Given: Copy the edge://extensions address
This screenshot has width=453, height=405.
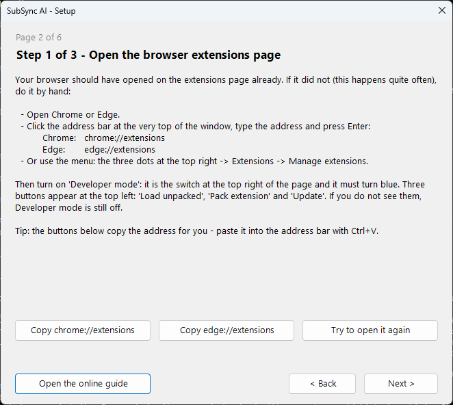Looking at the screenshot, I should [x=226, y=330].
